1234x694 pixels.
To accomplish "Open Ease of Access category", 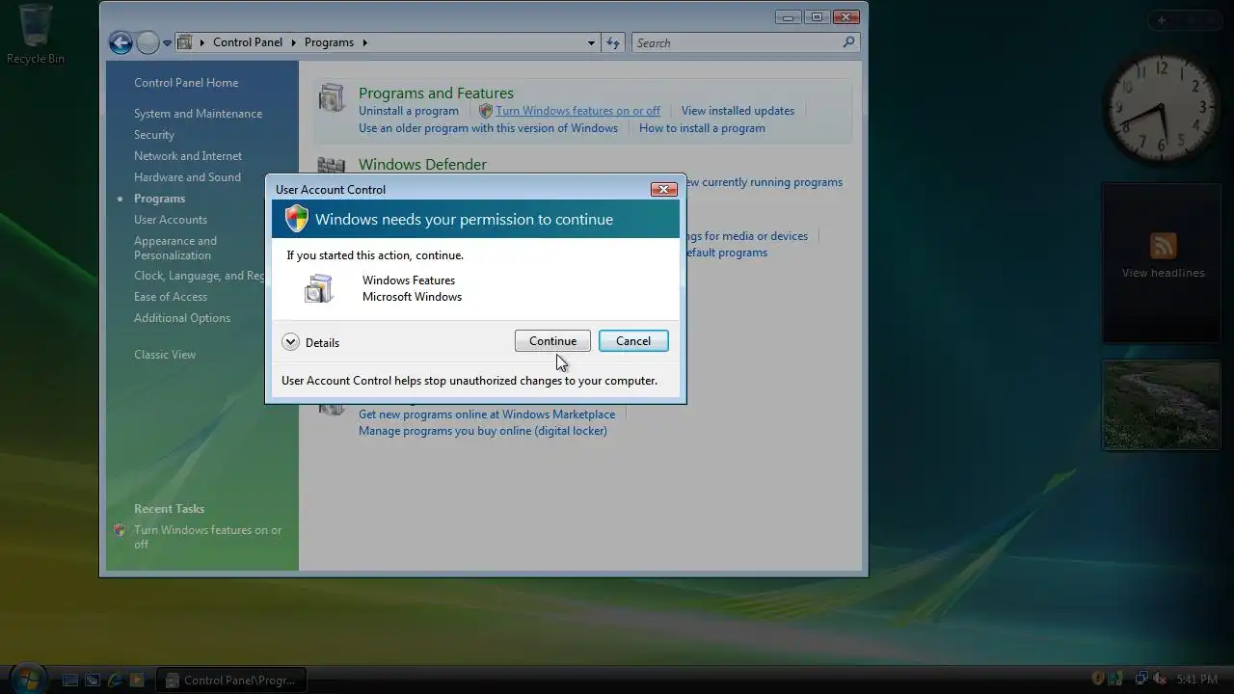I will 171,297.
